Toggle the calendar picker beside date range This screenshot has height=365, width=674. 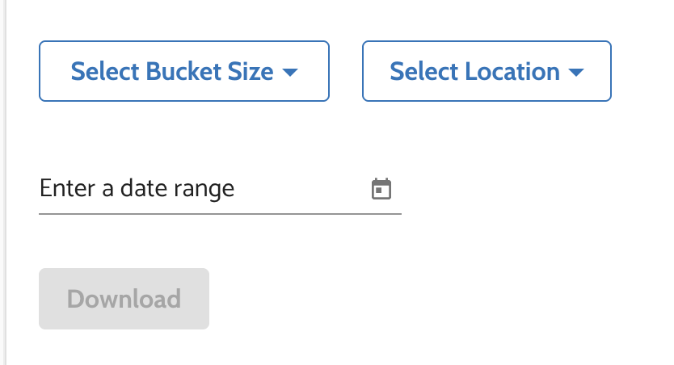(381, 189)
